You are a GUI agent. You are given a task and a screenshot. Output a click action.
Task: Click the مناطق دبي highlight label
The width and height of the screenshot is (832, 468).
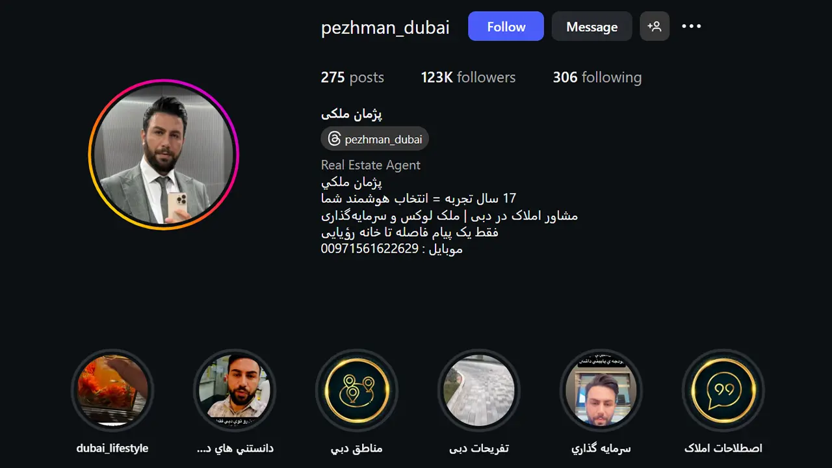[x=357, y=448]
